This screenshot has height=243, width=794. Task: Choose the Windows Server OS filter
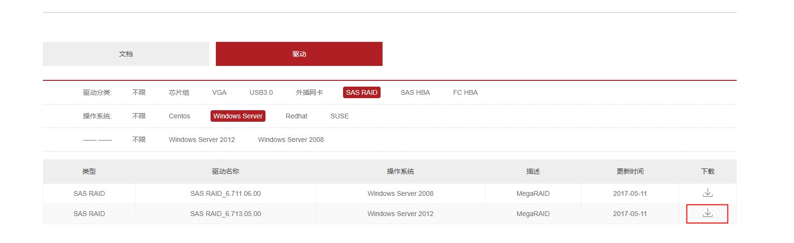(238, 116)
